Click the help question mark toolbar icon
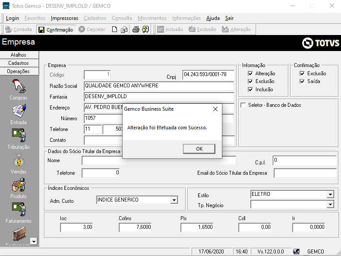The height and width of the screenshot is (256, 341). click(x=145, y=29)
